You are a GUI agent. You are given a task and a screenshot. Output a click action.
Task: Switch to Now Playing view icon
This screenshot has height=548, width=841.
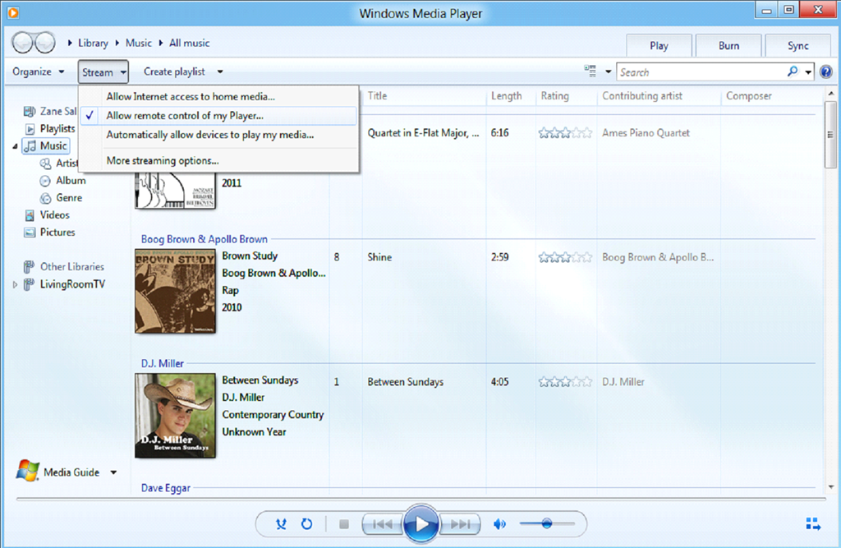pos(813,524)
